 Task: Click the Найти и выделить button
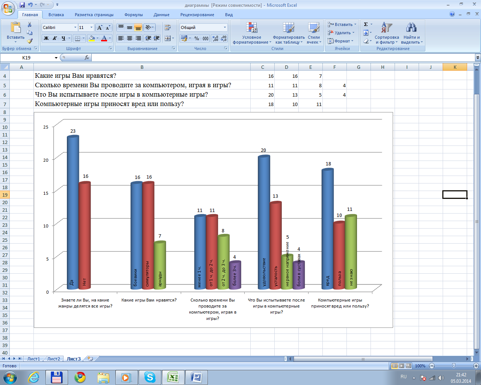click(412, 33)
